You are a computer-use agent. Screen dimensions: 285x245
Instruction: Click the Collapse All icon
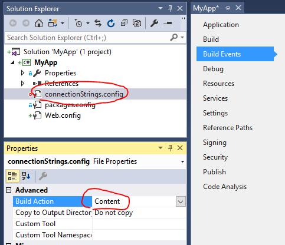124,23
